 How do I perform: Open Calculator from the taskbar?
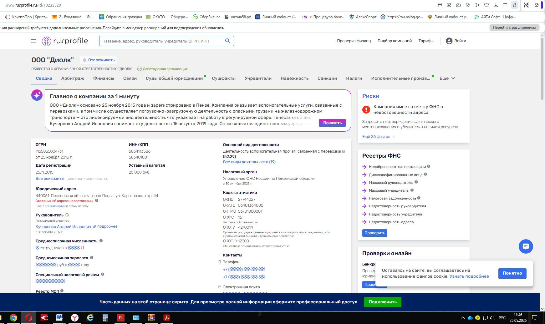pos(105,318)
